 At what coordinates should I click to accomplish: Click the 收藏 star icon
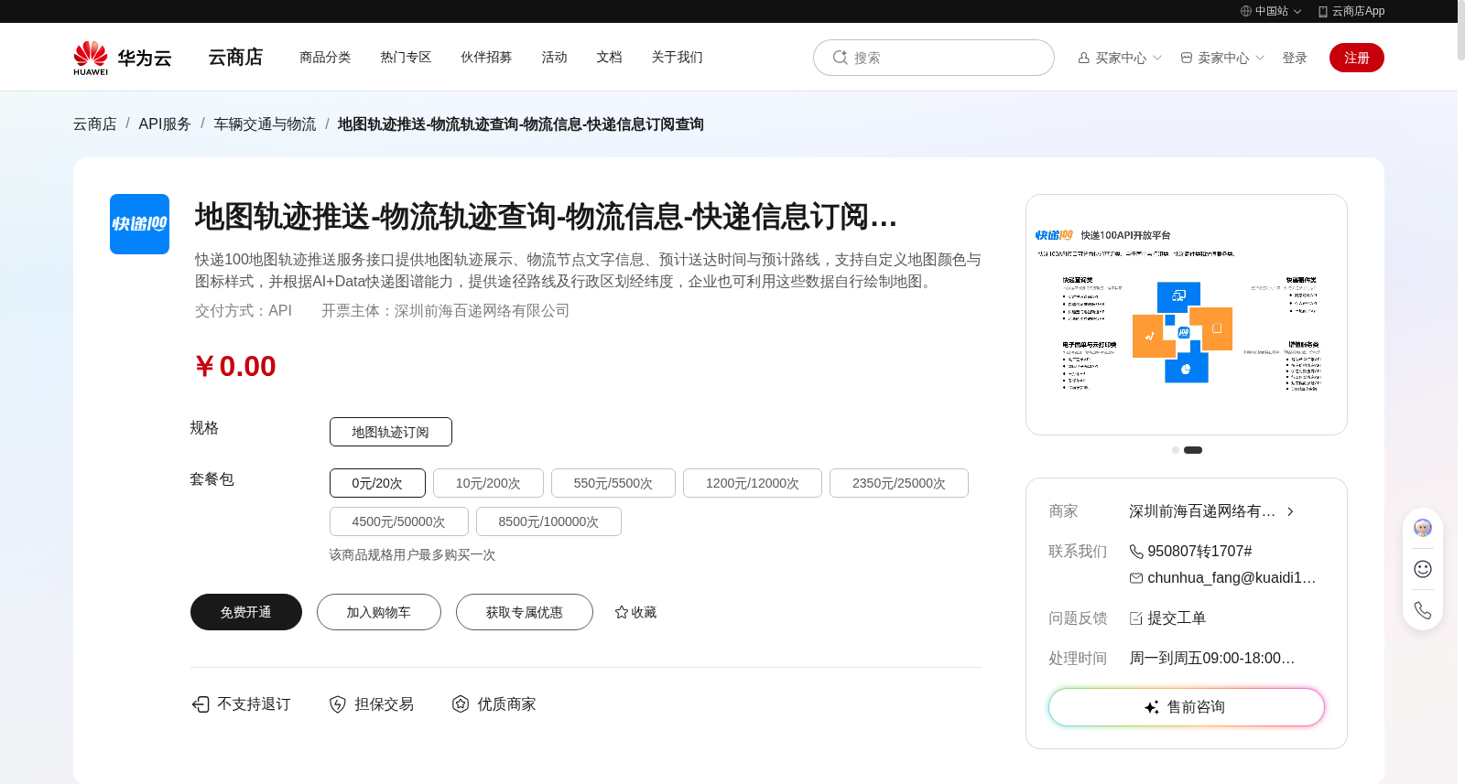pos(622,612)
